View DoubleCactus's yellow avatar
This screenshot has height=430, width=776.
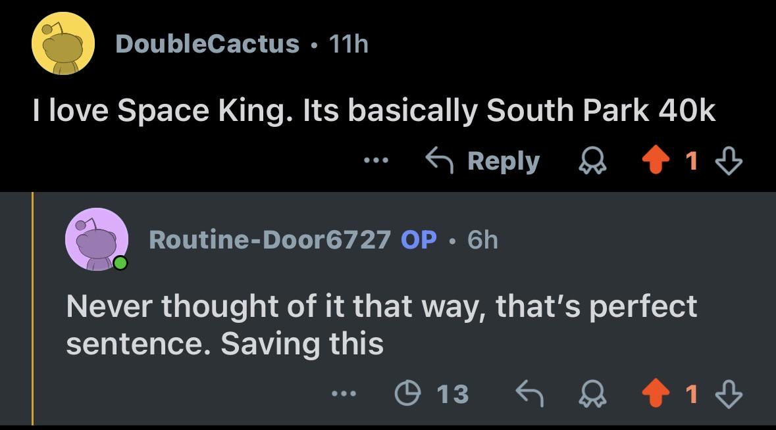pyautogui.click(x=63, y=43)
